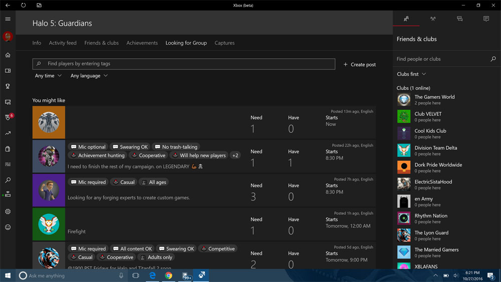Expand the Any language dropdown
Viewport: 501px width, 282px height.
[89, 76]
